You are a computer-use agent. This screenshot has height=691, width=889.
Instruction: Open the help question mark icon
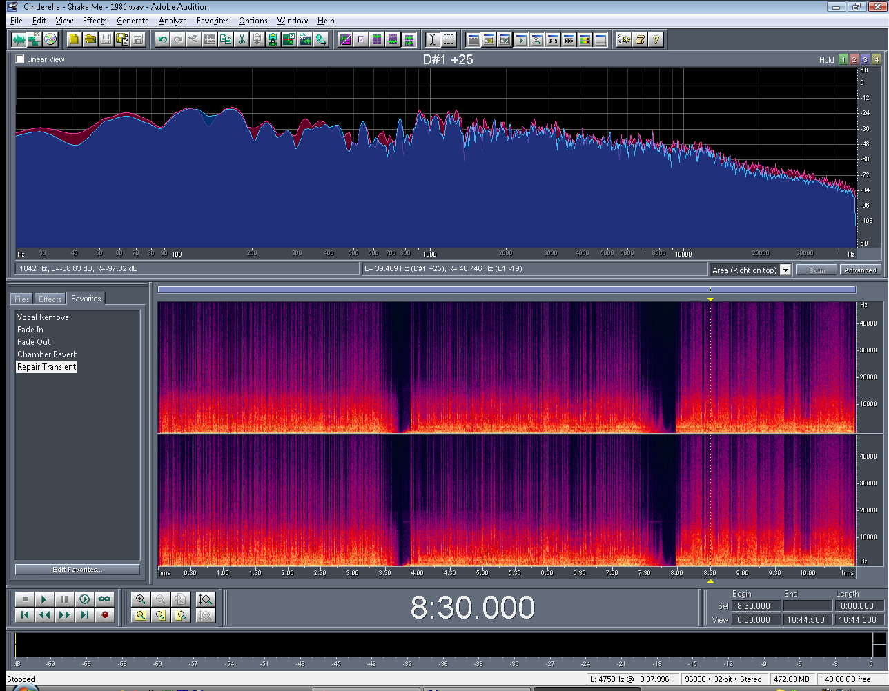656,39
